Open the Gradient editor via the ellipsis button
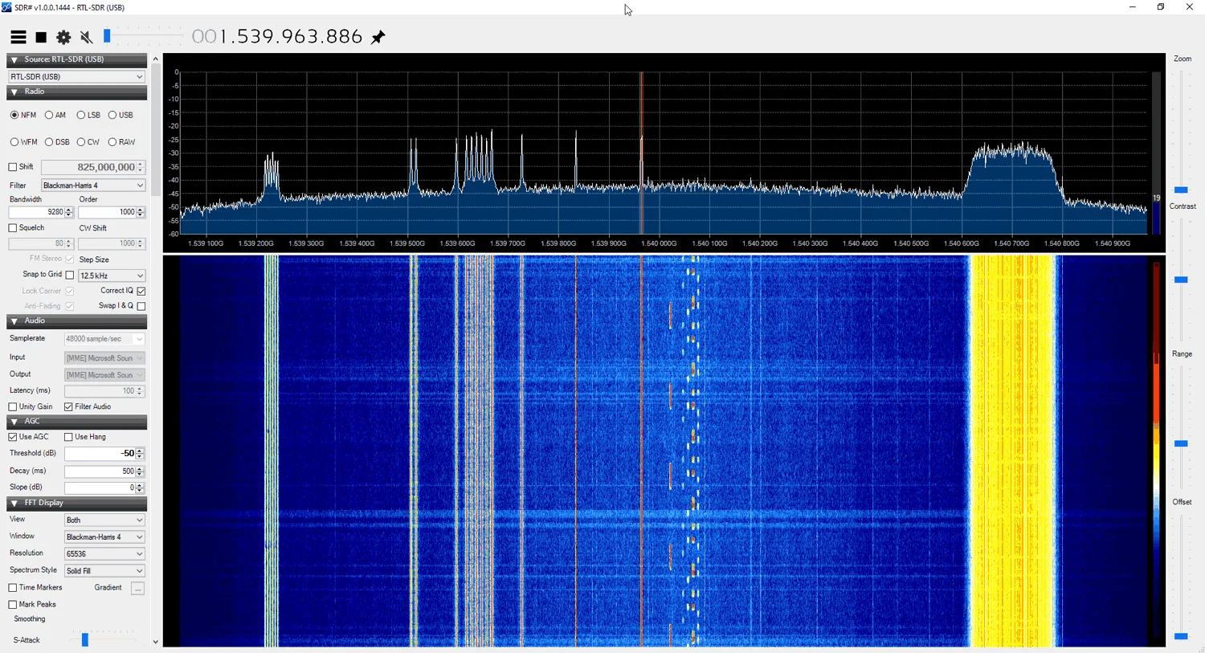1205x653 pixels. [137, 588]
